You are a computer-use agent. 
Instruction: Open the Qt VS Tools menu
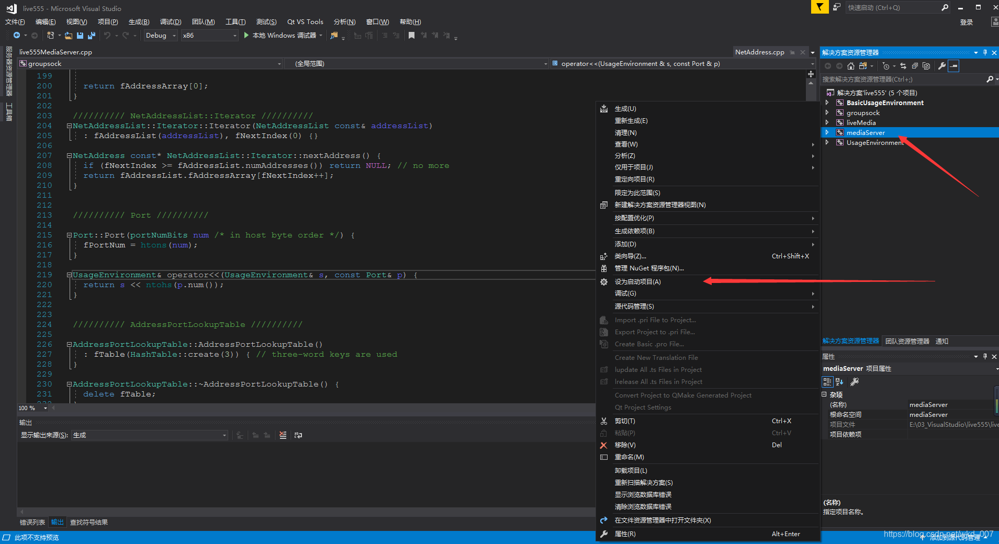(x=305, y=21)
